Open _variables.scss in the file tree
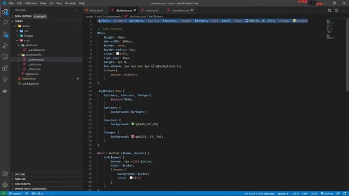Screen dimensions: 349x196 pyautogui.click(x=37, y=50)
